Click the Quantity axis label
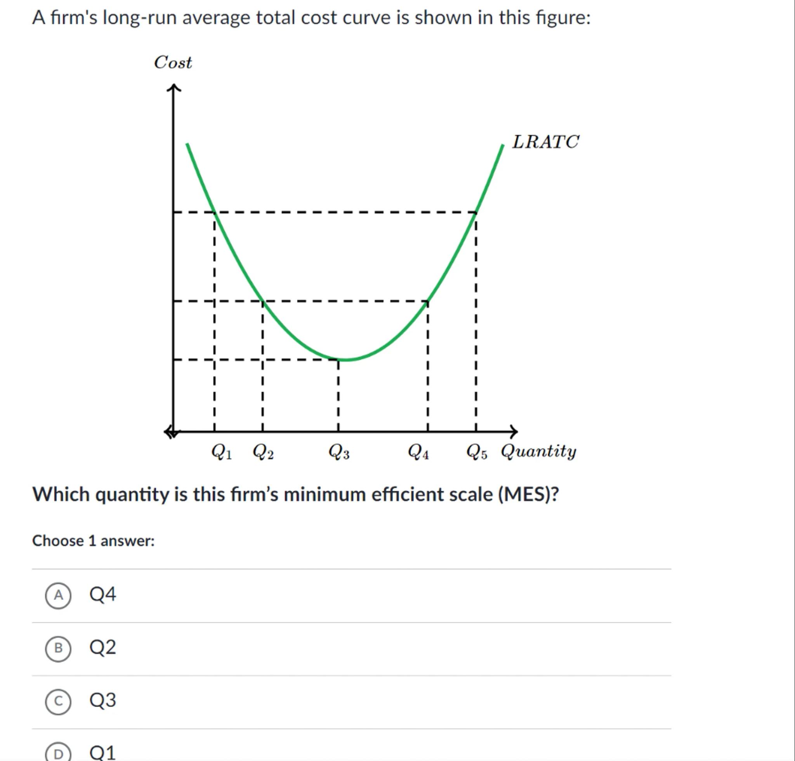 tap(538, 451)
